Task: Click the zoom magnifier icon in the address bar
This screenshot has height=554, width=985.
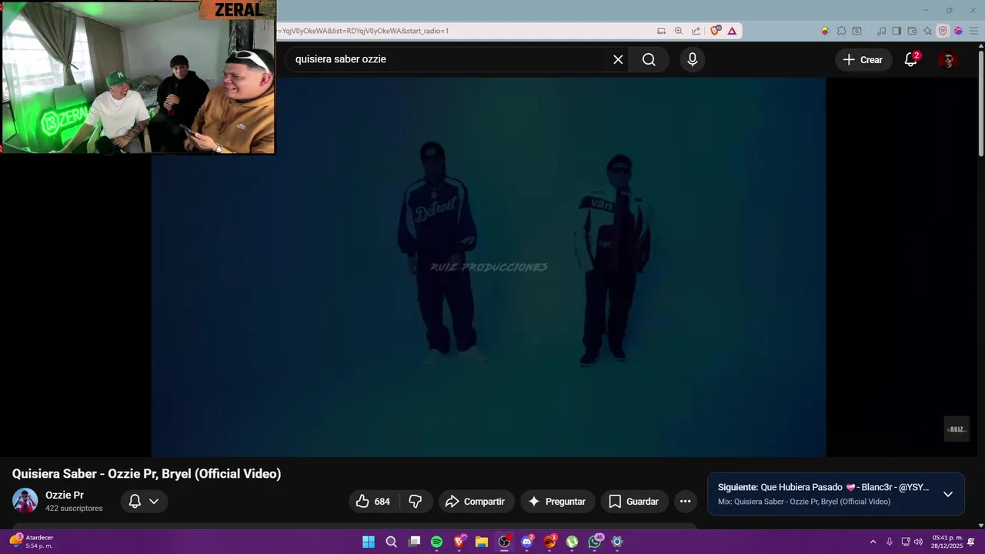Action: 679,31
